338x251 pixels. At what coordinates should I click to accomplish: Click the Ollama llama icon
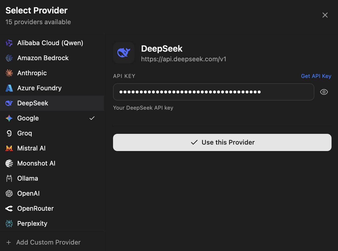(x=9, y=178)
